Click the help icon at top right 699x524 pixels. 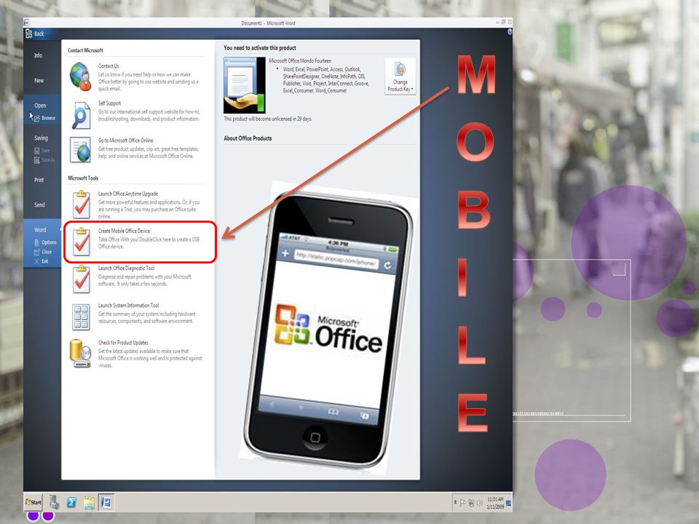510,31
